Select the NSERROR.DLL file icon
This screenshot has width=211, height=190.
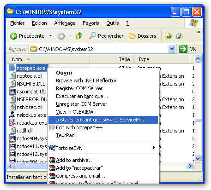point(12,99)
